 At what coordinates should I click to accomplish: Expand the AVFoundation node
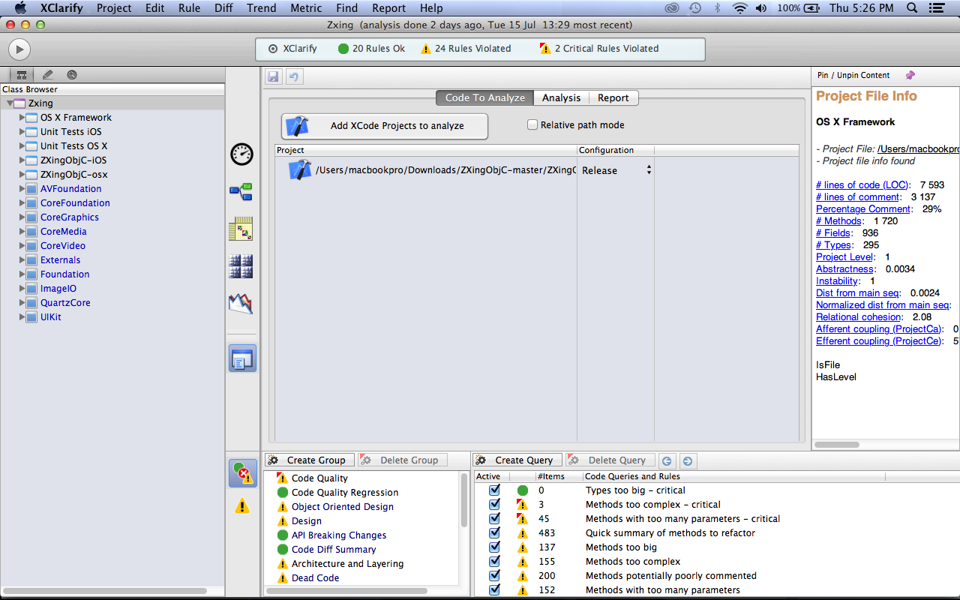22,189
